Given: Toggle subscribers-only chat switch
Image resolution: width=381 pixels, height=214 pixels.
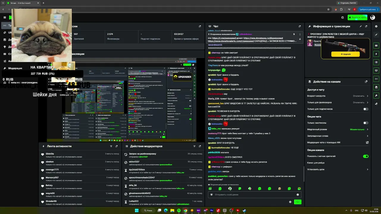Looking at the screenshot, I should (366, 109).
